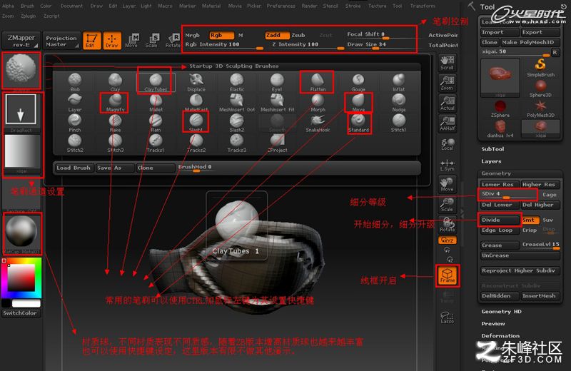Open the Brush menu
This screenshot has height=371, width=571.
(x=27, y=6)
